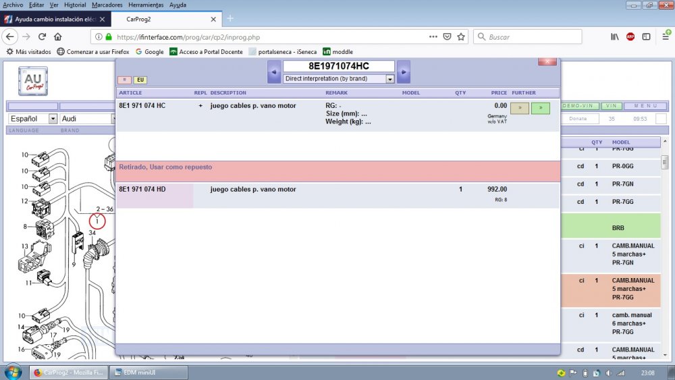Show site information icon in address bar
This screenshot has width=675, height=380.
click(x=99, y=37)
